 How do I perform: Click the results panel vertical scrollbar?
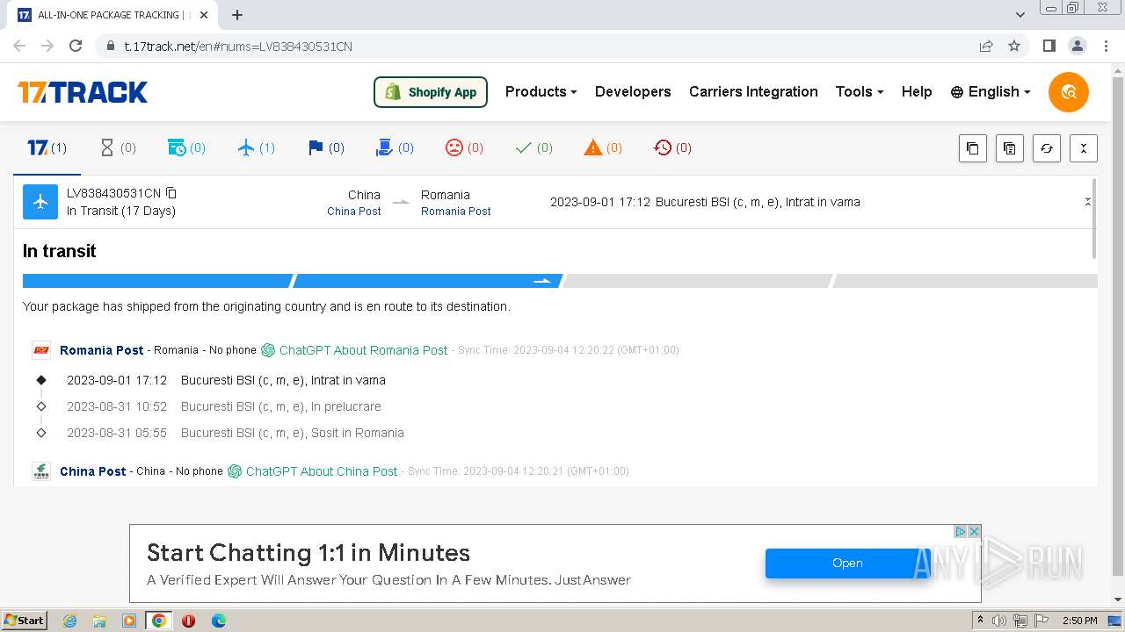1094,218
